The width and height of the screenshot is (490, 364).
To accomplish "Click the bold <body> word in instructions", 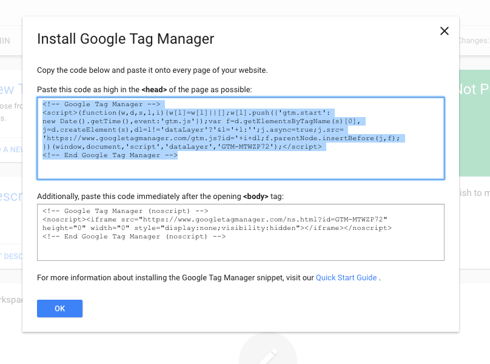I will (x=253, y=197).
